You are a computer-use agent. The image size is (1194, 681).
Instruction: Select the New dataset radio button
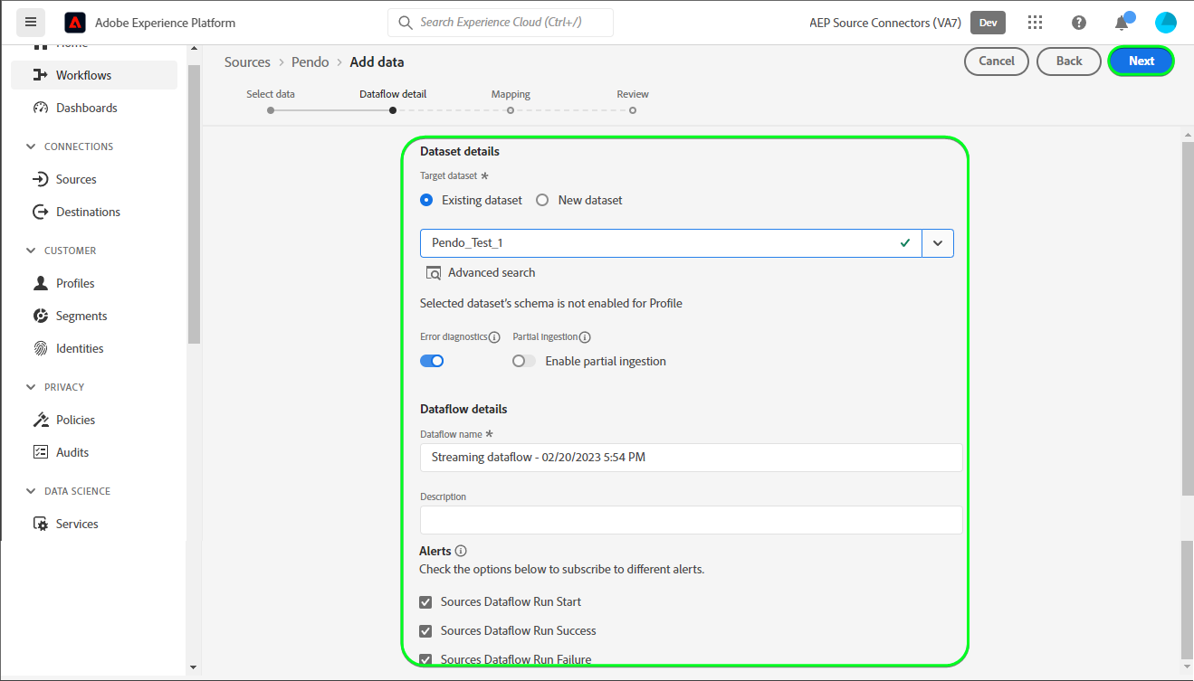click(x=542, y=201)
